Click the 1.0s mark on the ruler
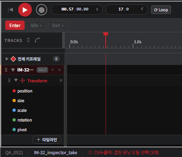The width and height of the screenshot is (182, 157). [x=138, y=42]
